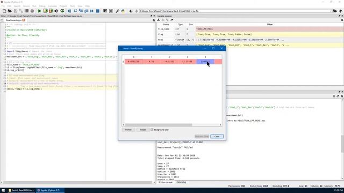The height and width of the screenshot is (193, 344).
Task: Run file with the green play icon
Action: click(x=39, y=11)
